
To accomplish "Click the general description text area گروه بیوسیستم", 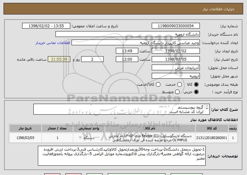I will click(122, 109).
